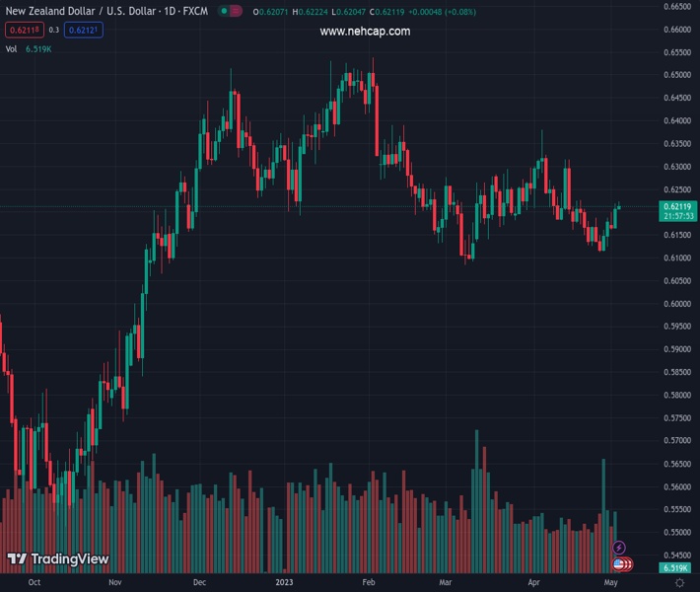Click the current price label 0.62119
Image resolution: width=700 pixels, height=592 pixels.
(x=675, y=206)
